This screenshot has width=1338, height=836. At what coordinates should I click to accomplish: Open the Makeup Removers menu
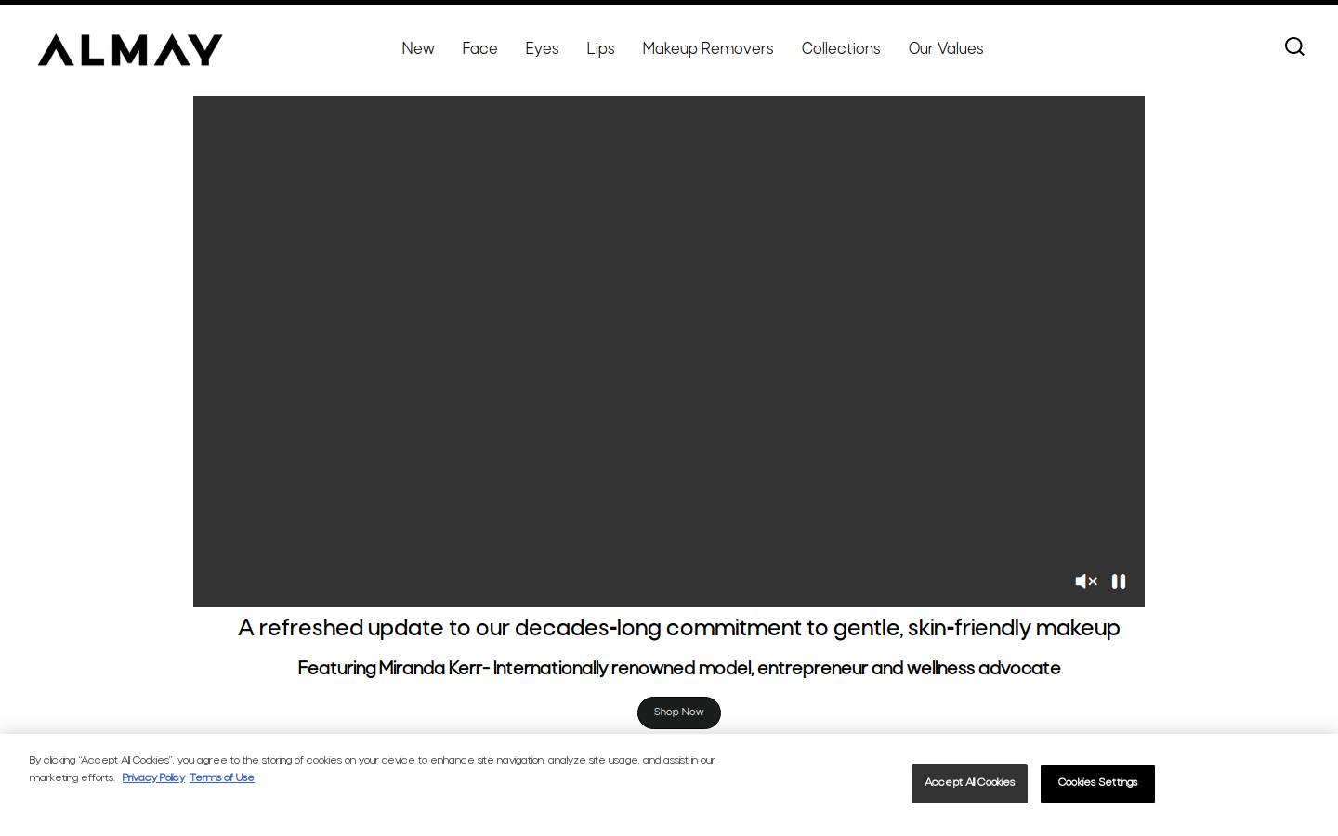pyautogui.click(x=708, y=49)
